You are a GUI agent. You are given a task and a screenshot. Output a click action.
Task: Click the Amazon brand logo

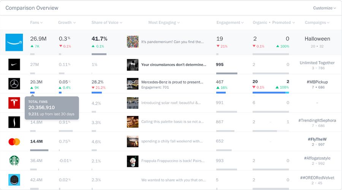click(14, 42)
